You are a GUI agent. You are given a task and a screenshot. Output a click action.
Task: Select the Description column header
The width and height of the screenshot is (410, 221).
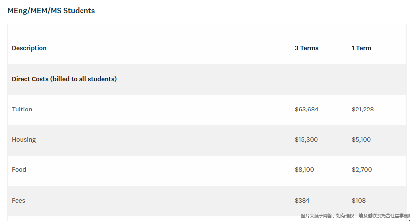29,48
